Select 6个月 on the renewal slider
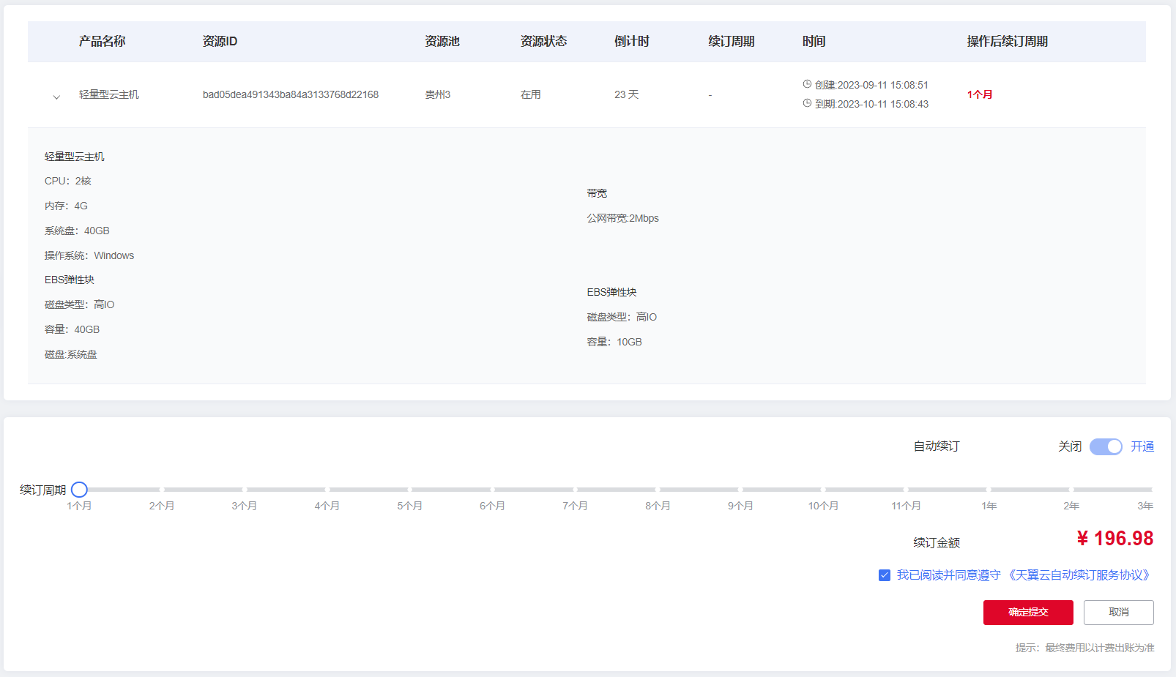 coord(492,490)
